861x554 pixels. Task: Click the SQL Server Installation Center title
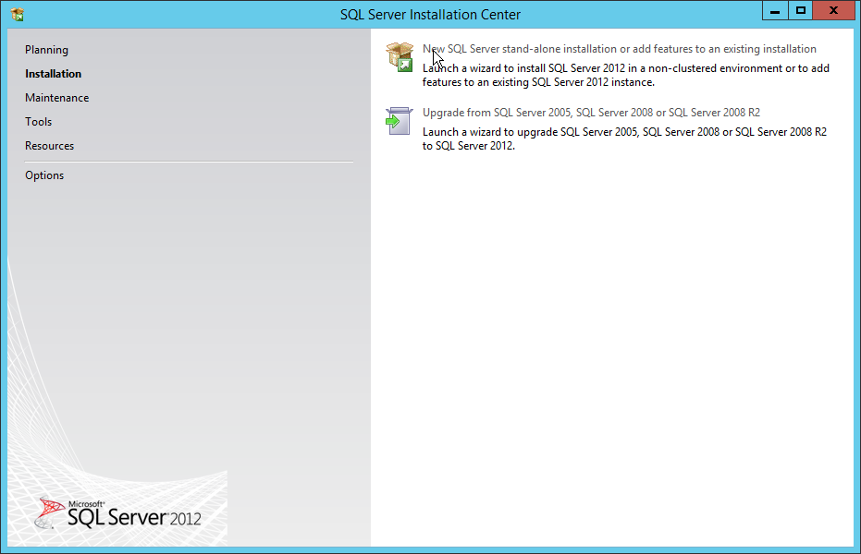tap(430, 14)
